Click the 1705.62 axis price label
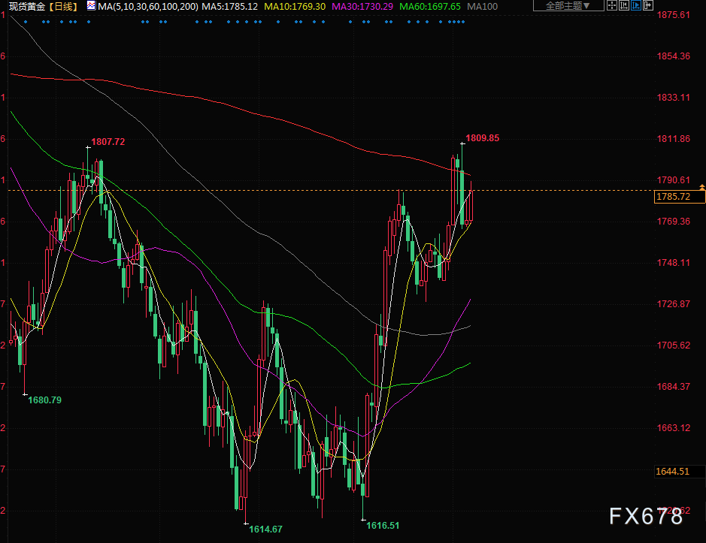The image size is (706, 543). (673, 345)
